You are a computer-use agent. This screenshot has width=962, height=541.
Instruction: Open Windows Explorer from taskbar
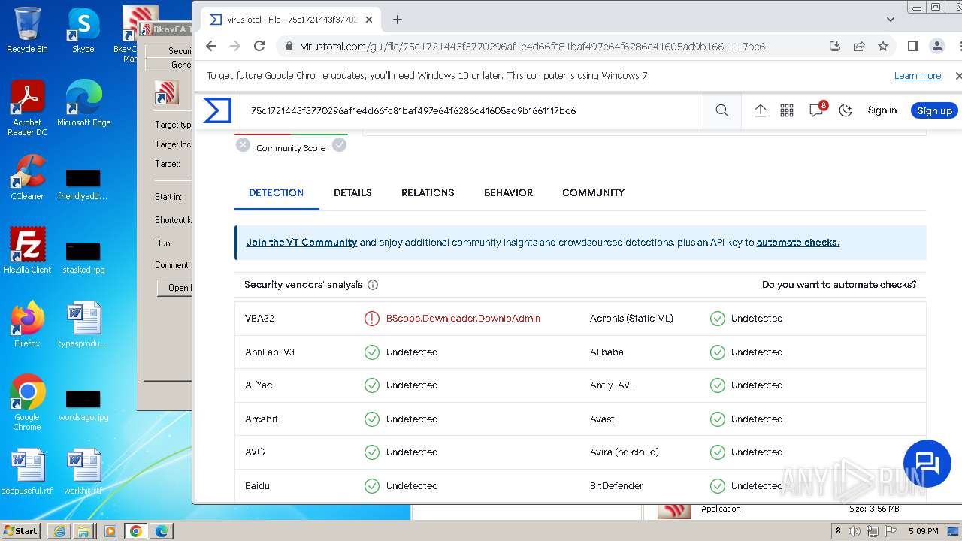pos(83,531)
